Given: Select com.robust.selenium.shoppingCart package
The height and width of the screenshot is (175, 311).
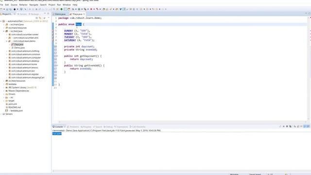Looking at the screenshot, I should coord(28,78).
